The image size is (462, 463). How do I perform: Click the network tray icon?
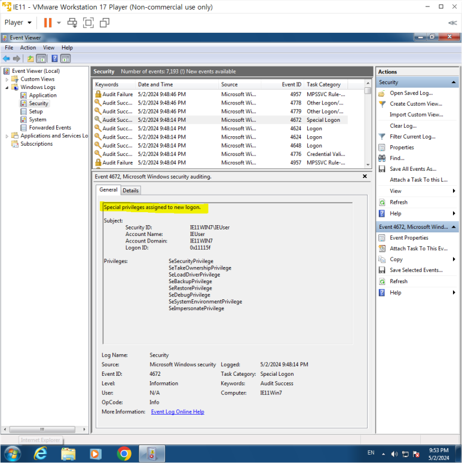coord(405,454)
